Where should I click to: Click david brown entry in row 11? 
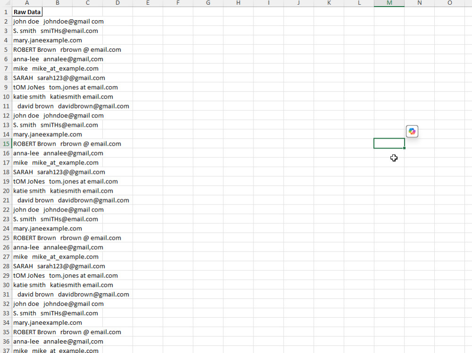point(73,107)
